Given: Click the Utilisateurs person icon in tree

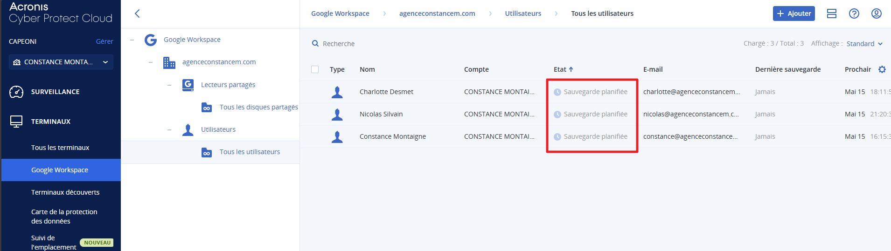Looking at the screenshot, I should coord(188,130).
